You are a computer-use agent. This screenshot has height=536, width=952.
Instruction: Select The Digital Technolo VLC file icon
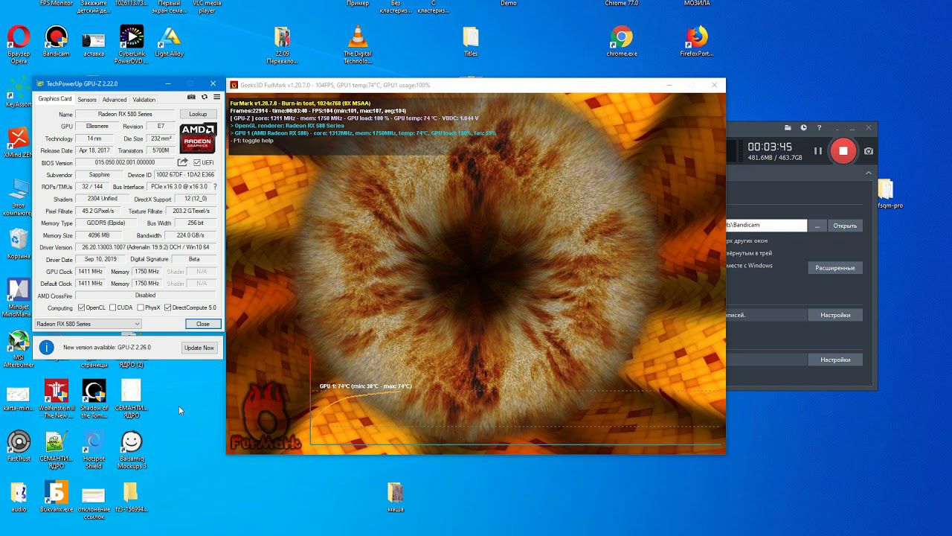358,45
